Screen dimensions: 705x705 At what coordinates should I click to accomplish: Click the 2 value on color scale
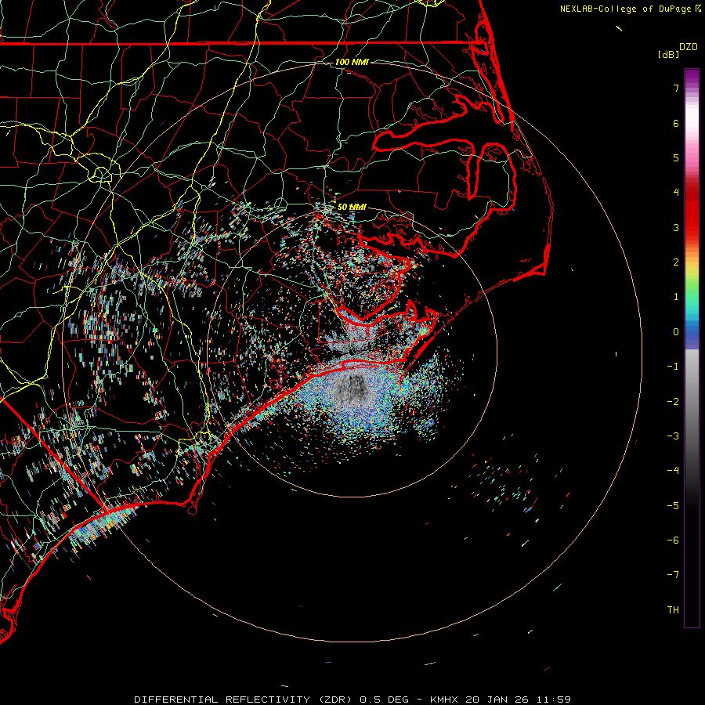pos(676,262)
